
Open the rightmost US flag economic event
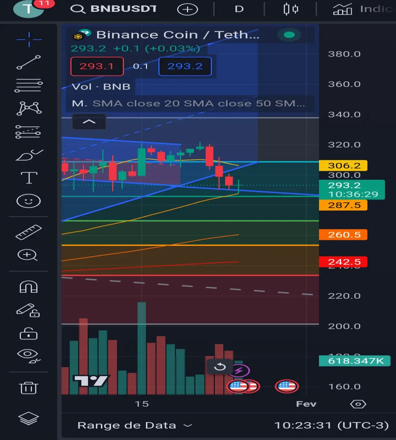pyautogui.click(x=287, y=386)
